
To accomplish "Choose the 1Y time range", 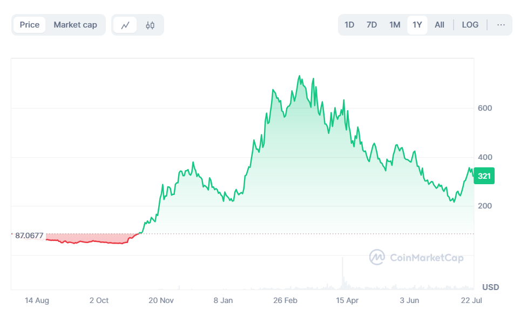I will [x=417, y=25].
